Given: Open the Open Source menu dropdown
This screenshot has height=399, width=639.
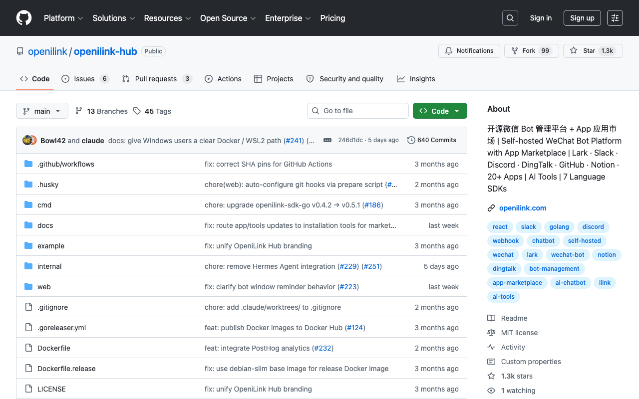Looking at the screenshot, I should pyautogui.click(x=228, y=18).
